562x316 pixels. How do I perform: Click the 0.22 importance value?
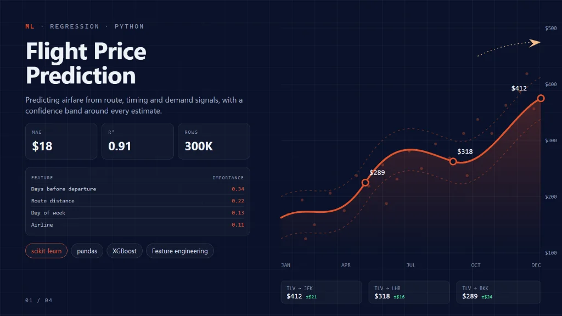coord(238,201)
